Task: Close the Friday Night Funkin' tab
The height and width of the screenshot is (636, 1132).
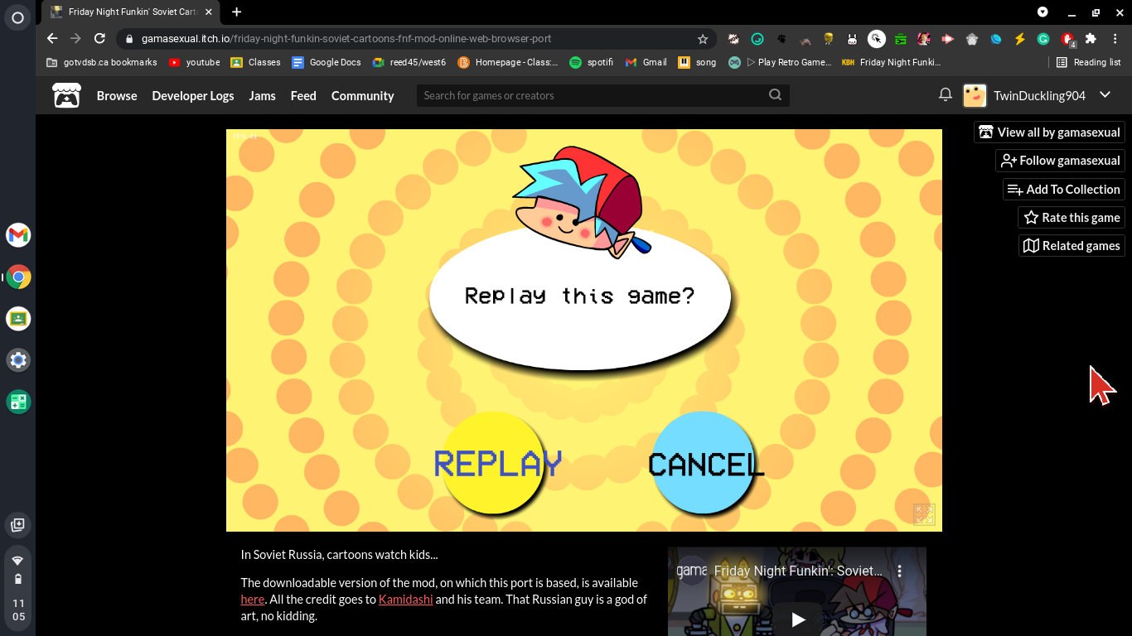Action: pyautogui.click(x=209, y=12)
